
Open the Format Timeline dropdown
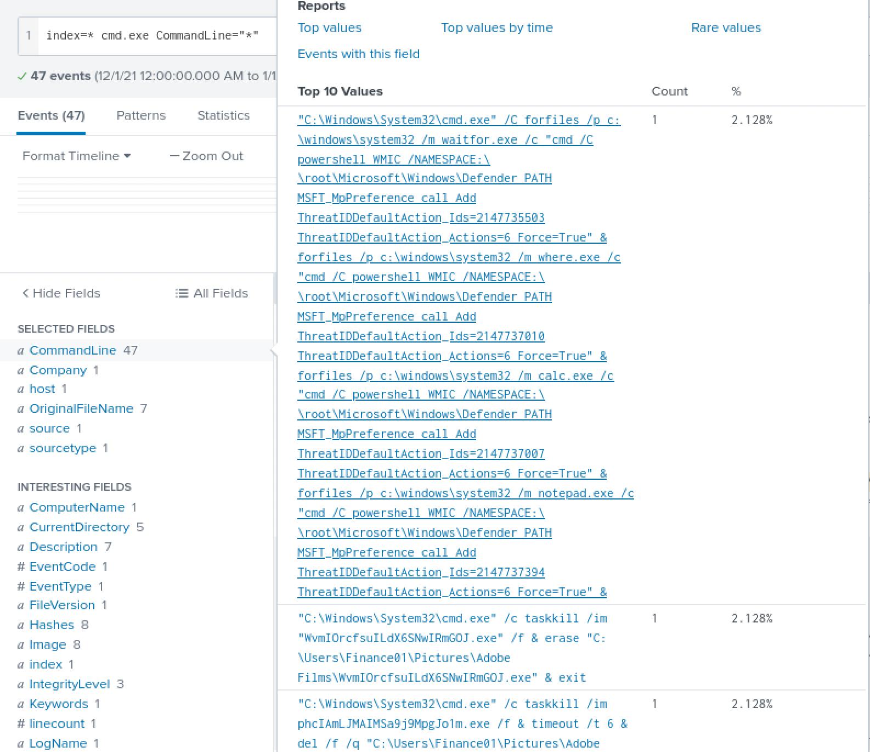click(x=76, y=156)
